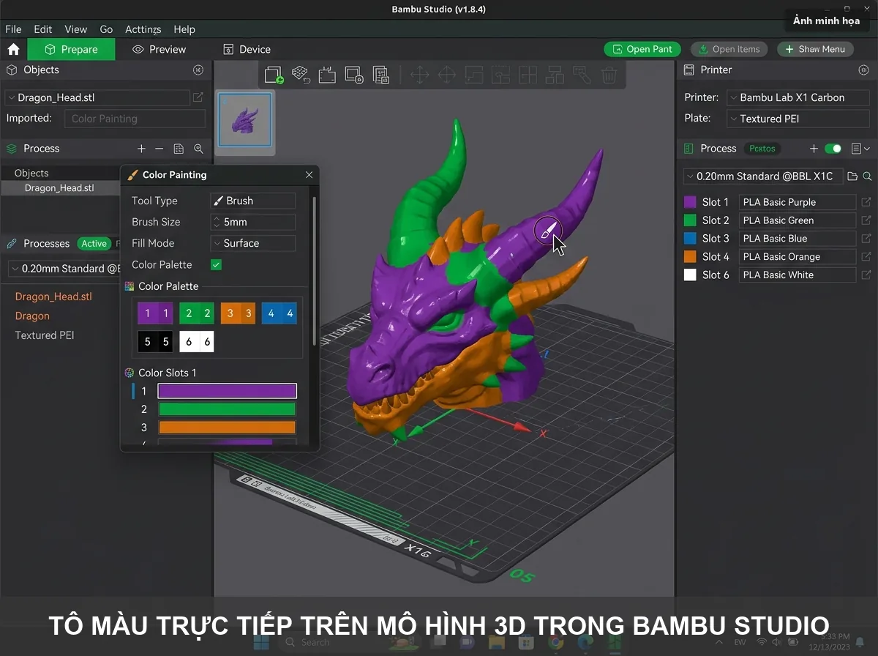Open edit icon for Slot 4 PLA Basic Orange
The height and width of the screenshot is (656, 878).
point(866,257)
